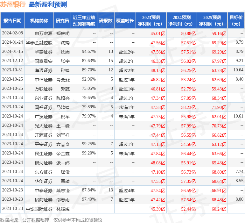Screen dimensions: 245x223
Task: Click researcher name 贾靖
Action: (x=65, y=181)
